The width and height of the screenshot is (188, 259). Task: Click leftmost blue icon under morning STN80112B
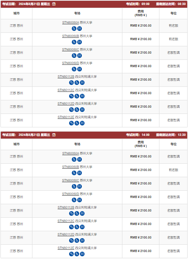71,83
